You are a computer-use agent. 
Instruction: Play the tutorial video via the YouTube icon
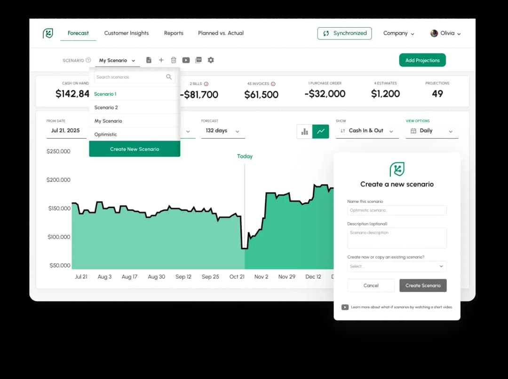pyautogui.click(x=186, y=60)
